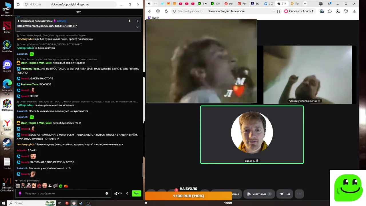Open browser extensions puzzle icon
Screen dimensions: 366x206
330,11
